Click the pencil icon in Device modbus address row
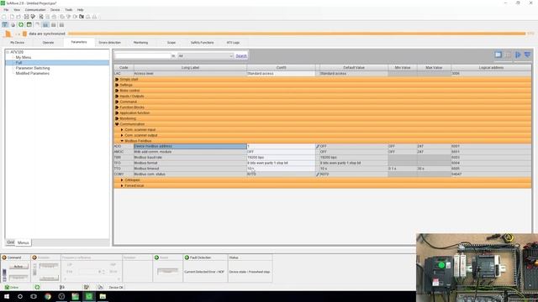538x302 pixels. click(318, 146)
